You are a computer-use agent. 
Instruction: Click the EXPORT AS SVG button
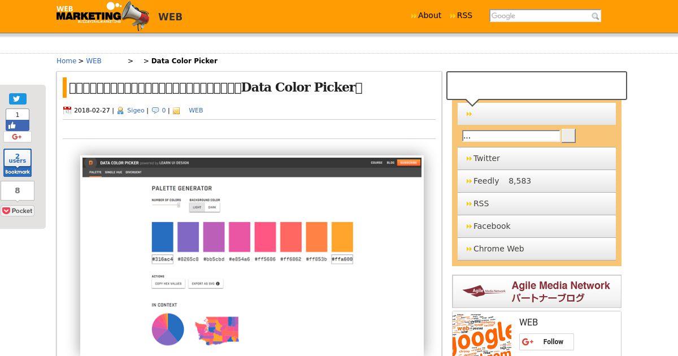click(206, 284)
